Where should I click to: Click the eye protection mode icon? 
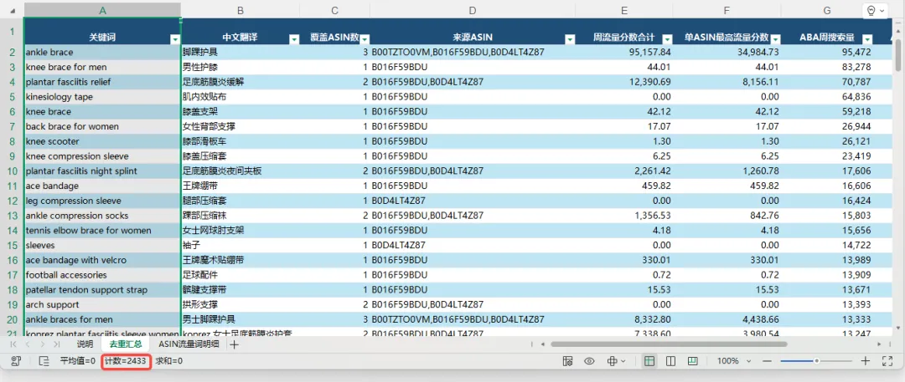589,361
